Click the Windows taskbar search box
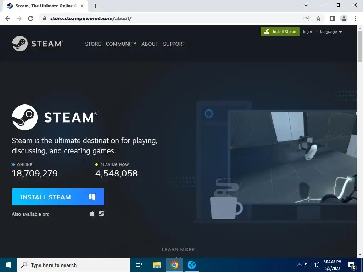 74,265
